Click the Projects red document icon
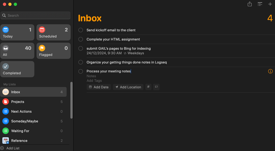Viewport: 275px width, 151px height. [x=6, y=102]
